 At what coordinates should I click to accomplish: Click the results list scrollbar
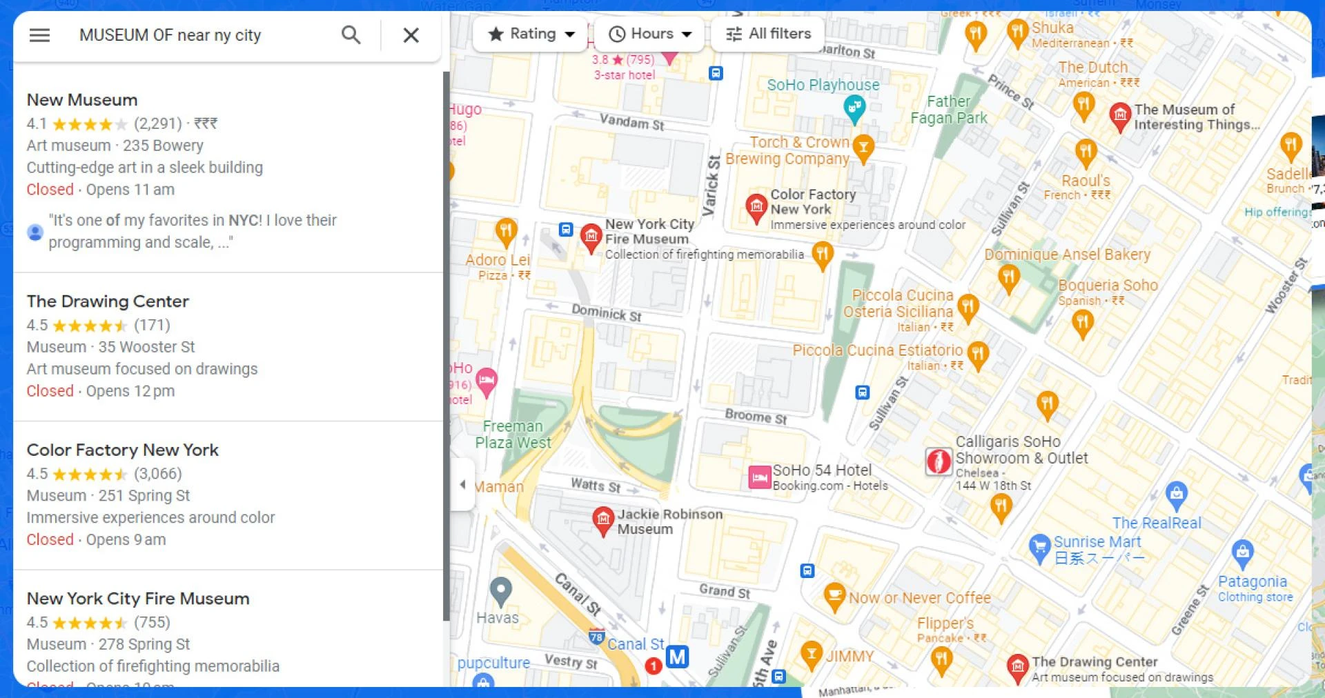pos(446,345)
